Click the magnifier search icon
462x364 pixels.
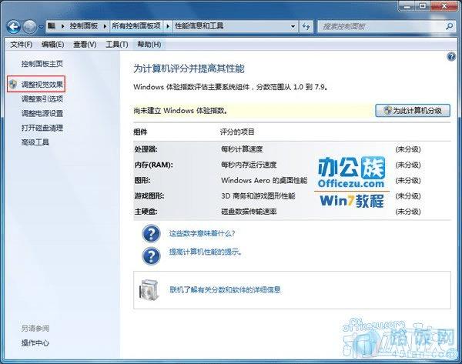(449, 26)
